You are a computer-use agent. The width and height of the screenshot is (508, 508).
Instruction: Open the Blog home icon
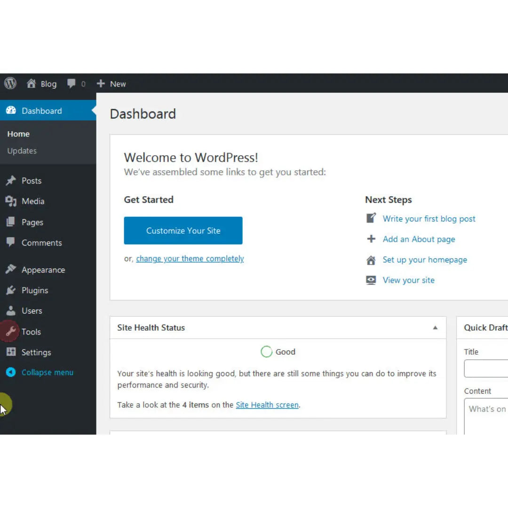coord(32,84)
